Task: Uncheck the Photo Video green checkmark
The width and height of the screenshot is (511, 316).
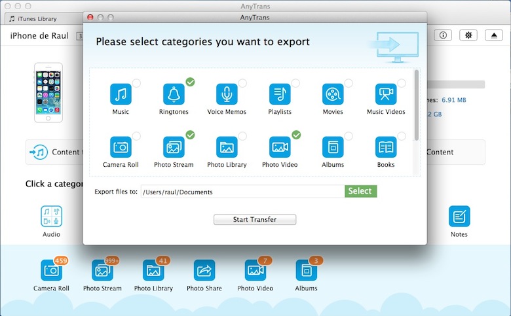Action: pyautogui.click(x=296, y=135)
